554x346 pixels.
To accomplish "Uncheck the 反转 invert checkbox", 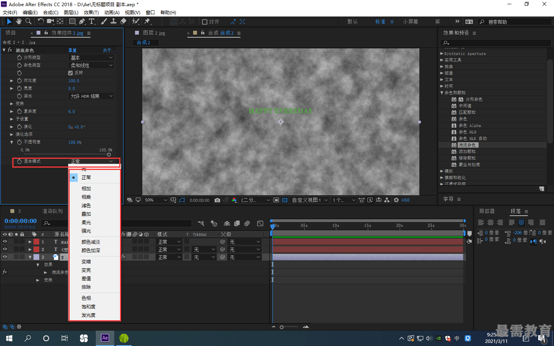I will coord(70,73).
